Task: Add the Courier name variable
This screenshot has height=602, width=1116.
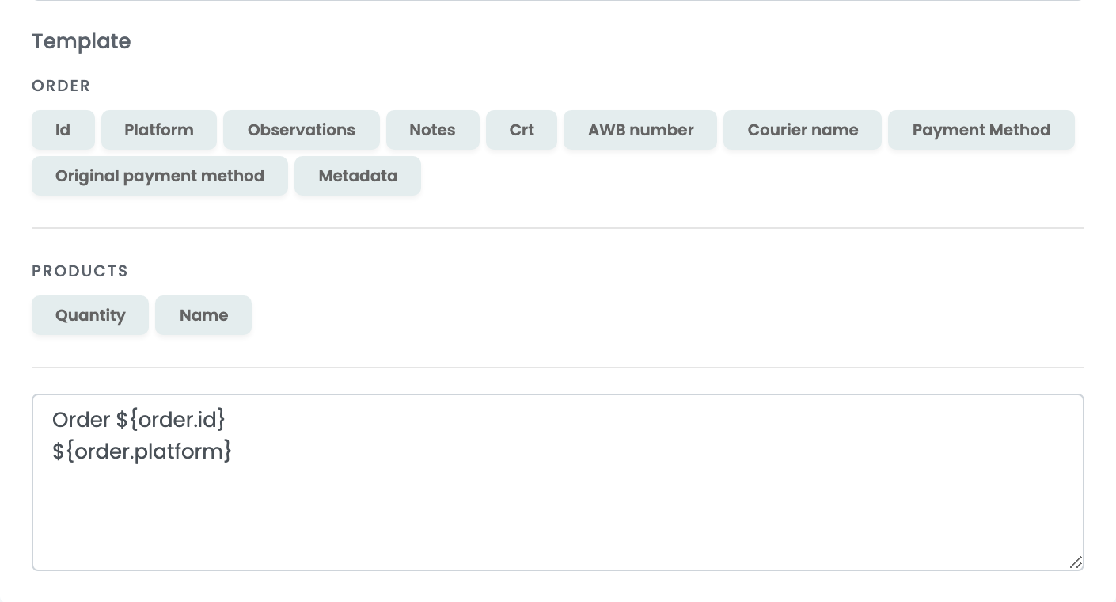Action: [803, 130]
